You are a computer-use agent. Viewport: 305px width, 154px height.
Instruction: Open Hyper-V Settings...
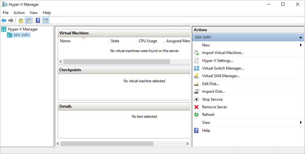tap(218, 61)
